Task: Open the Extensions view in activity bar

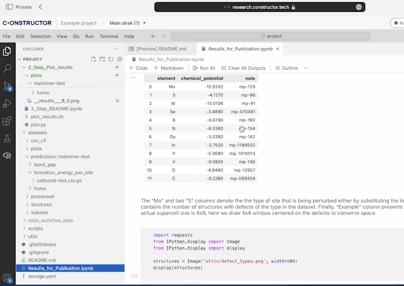Action: pos(7,121)
